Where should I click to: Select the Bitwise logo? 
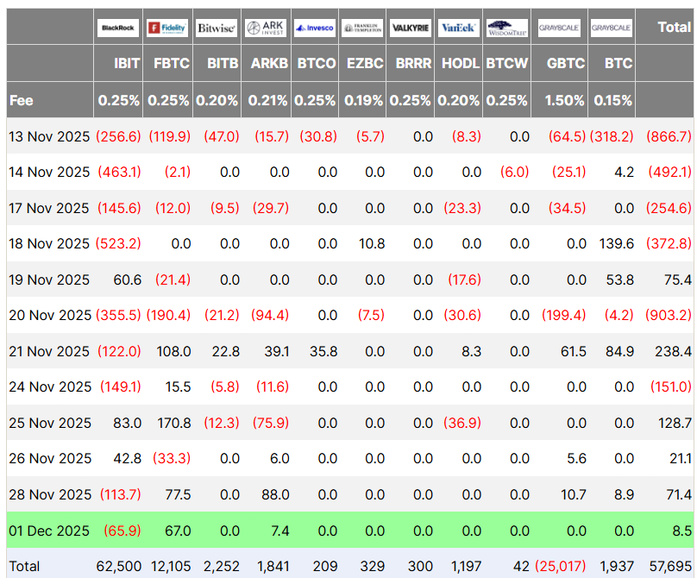(216, 28)
